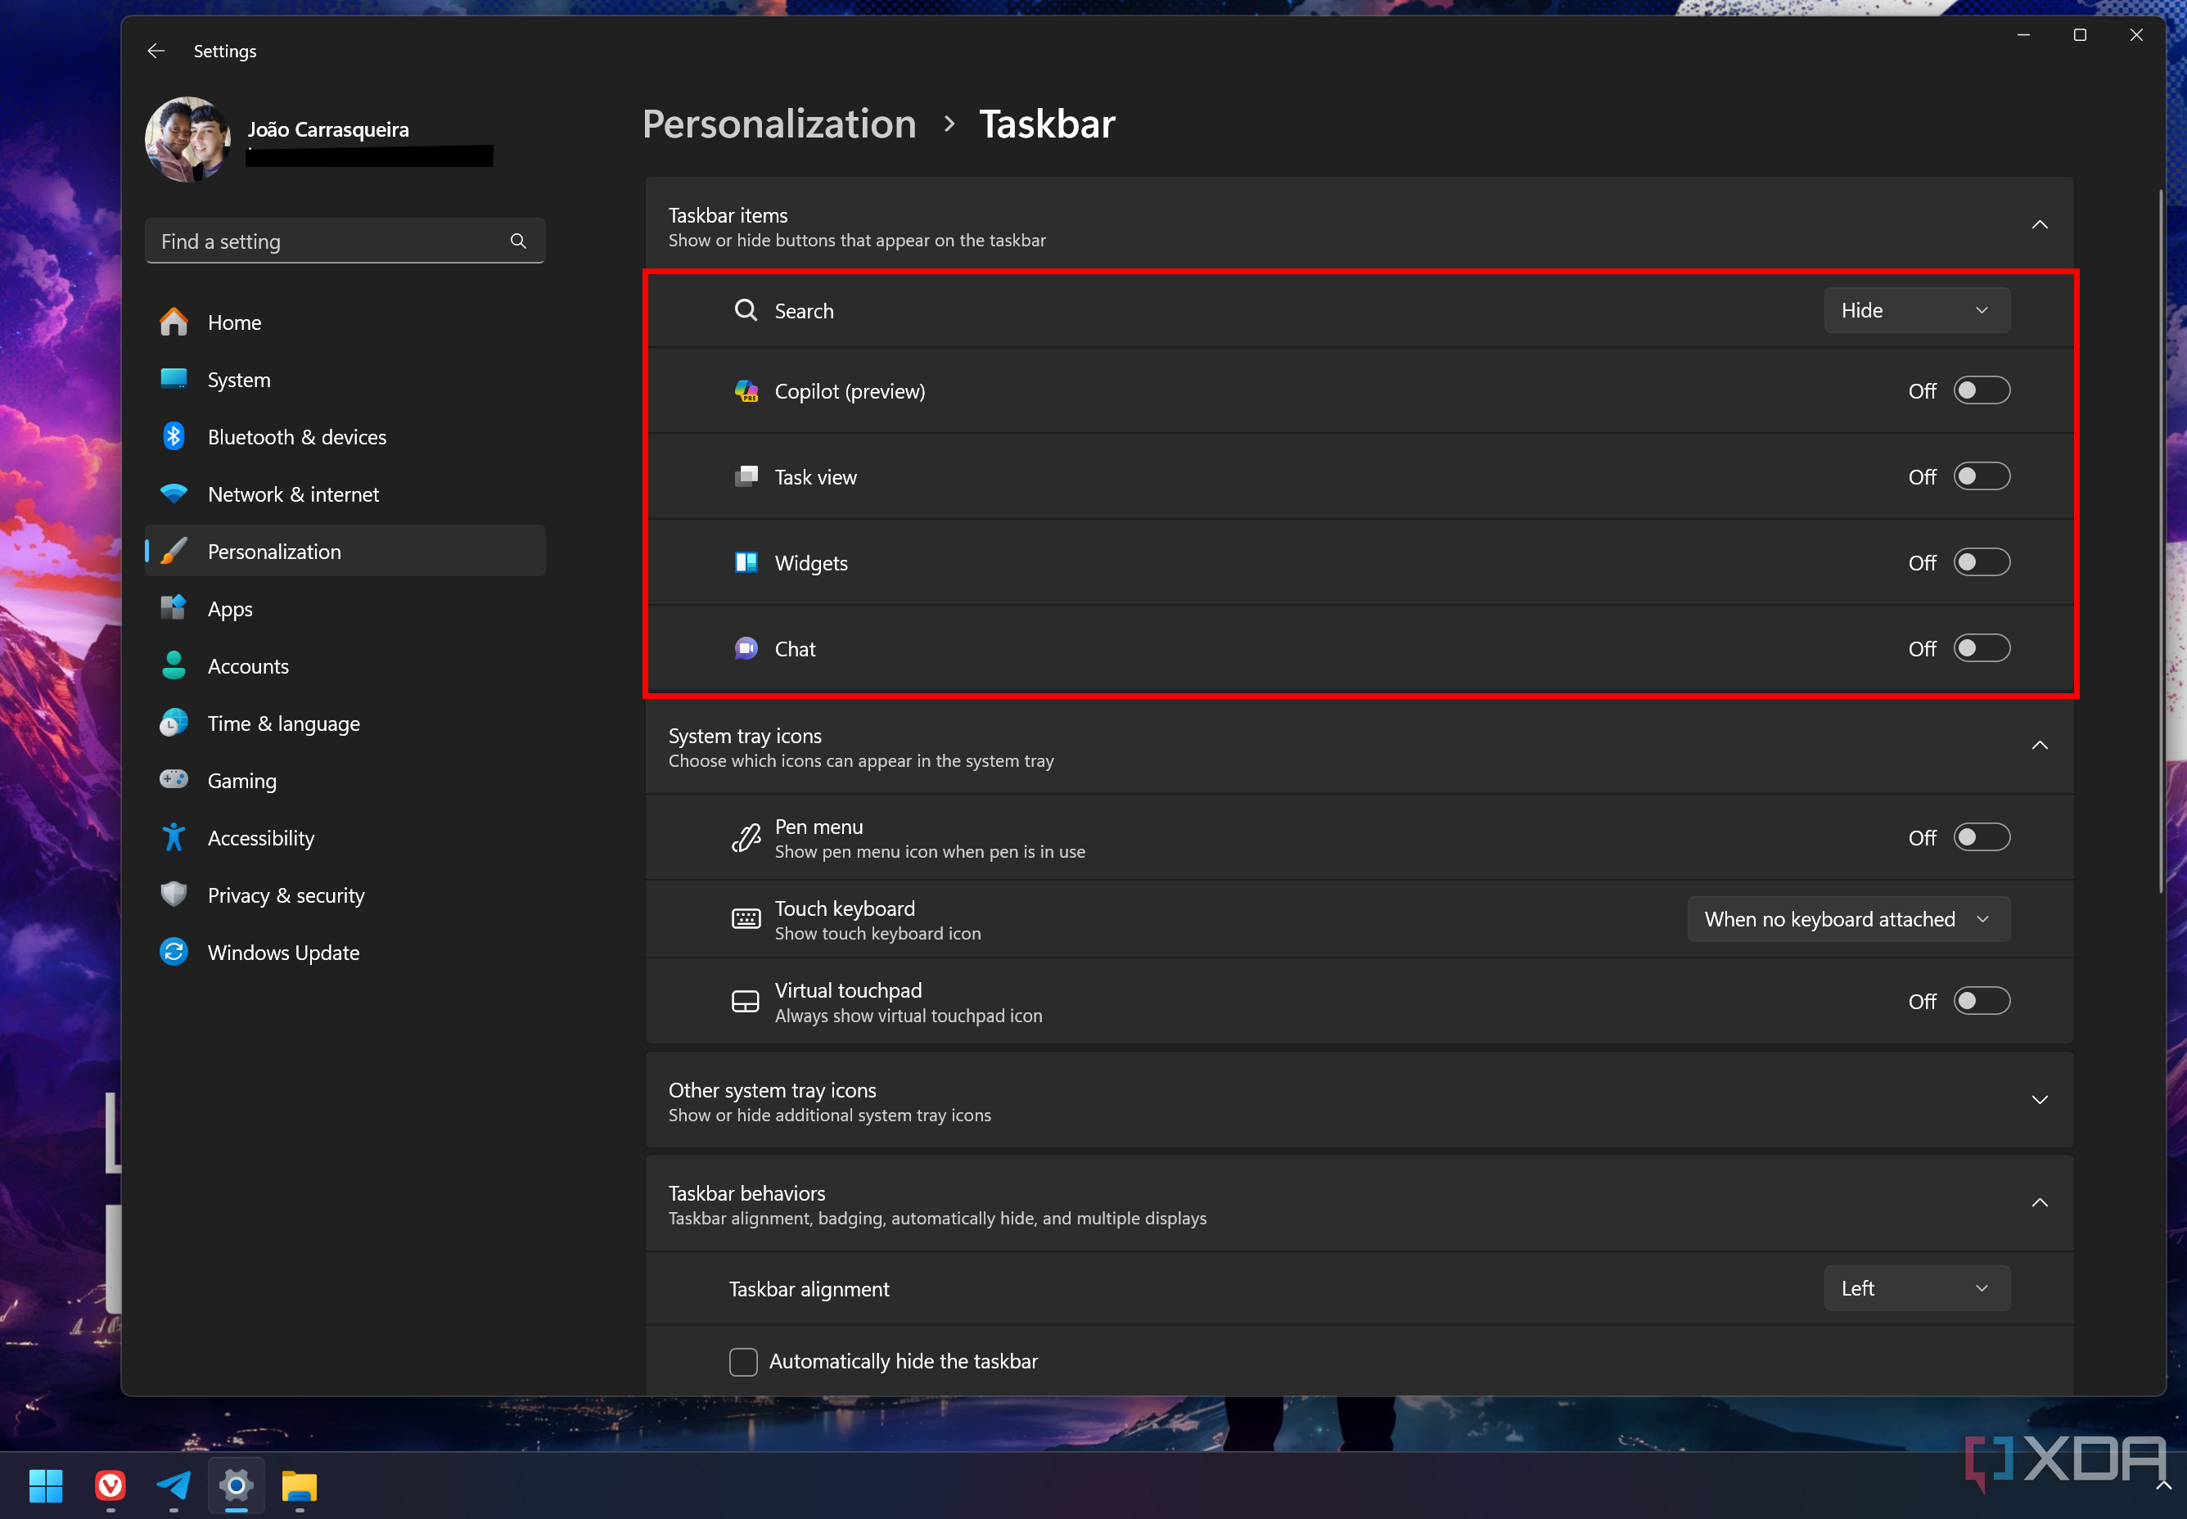Viewport: 2187px width, 1519px height.
Task: Open Accessibility settings in sidebar
Action: point(345,836)
